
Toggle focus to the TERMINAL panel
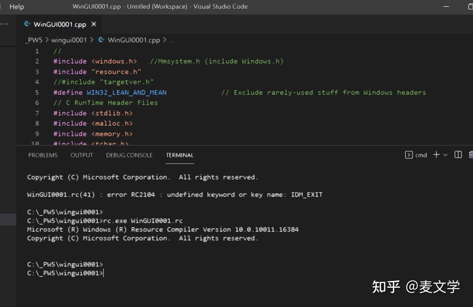point(180,155)
